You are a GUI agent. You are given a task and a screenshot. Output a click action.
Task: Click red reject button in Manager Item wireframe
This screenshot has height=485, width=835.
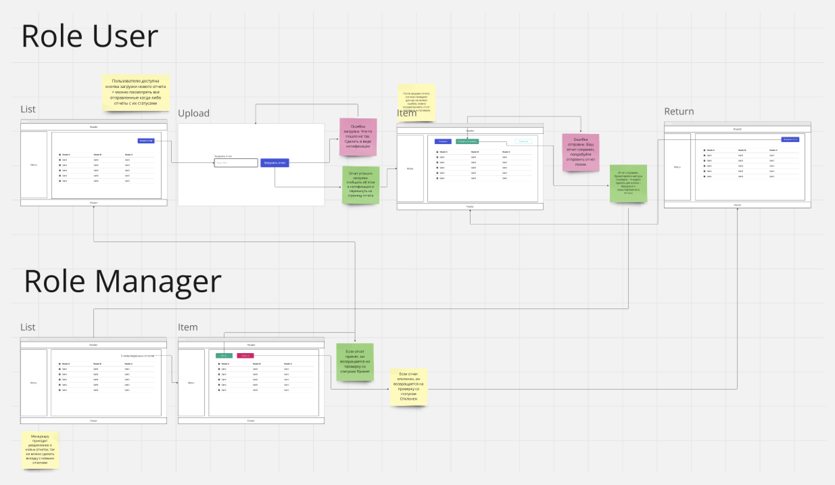tap(245, 355)
